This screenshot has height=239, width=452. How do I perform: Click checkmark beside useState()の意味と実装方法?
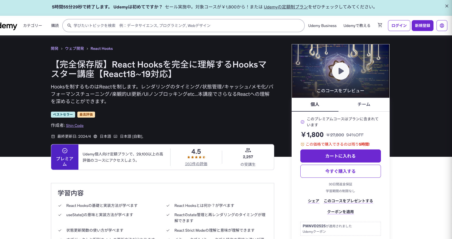point(60,215)
